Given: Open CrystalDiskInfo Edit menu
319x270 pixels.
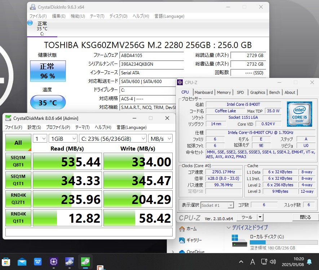Looking at the screenshot, I should (x=59, y=16).
